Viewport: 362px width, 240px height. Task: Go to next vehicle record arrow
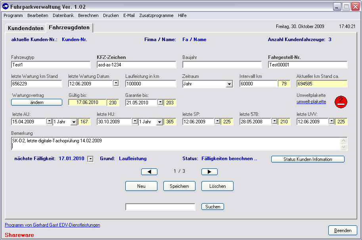209,172
